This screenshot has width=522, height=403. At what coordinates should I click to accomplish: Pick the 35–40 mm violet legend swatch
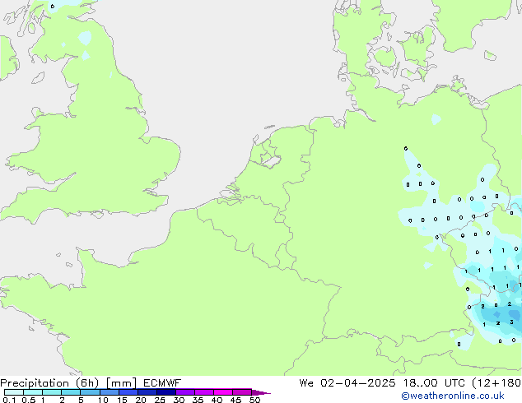(204, 392)
